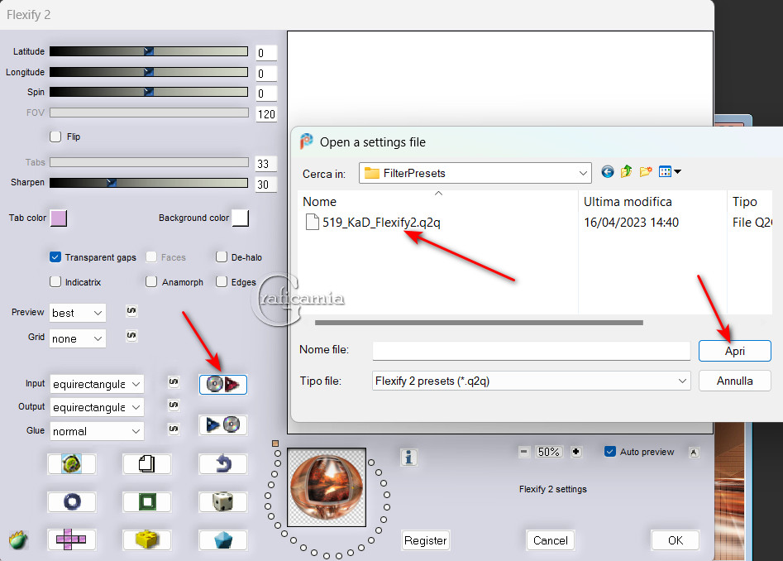Click the OK button

pos(676,540)
